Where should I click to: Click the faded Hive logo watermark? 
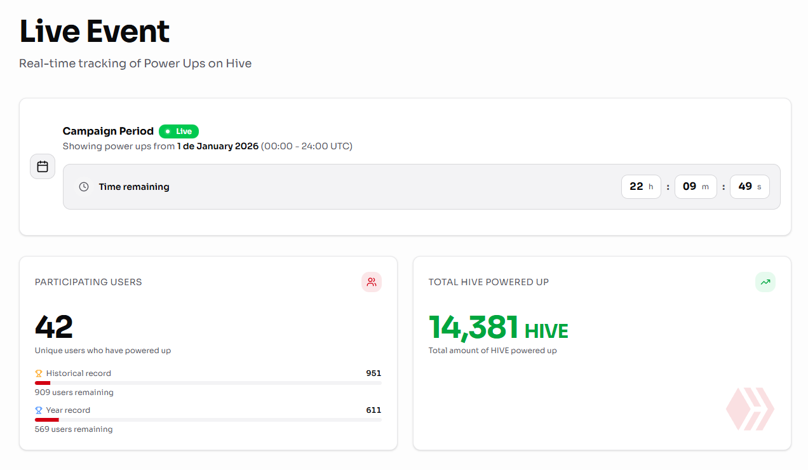pos(750,409)
